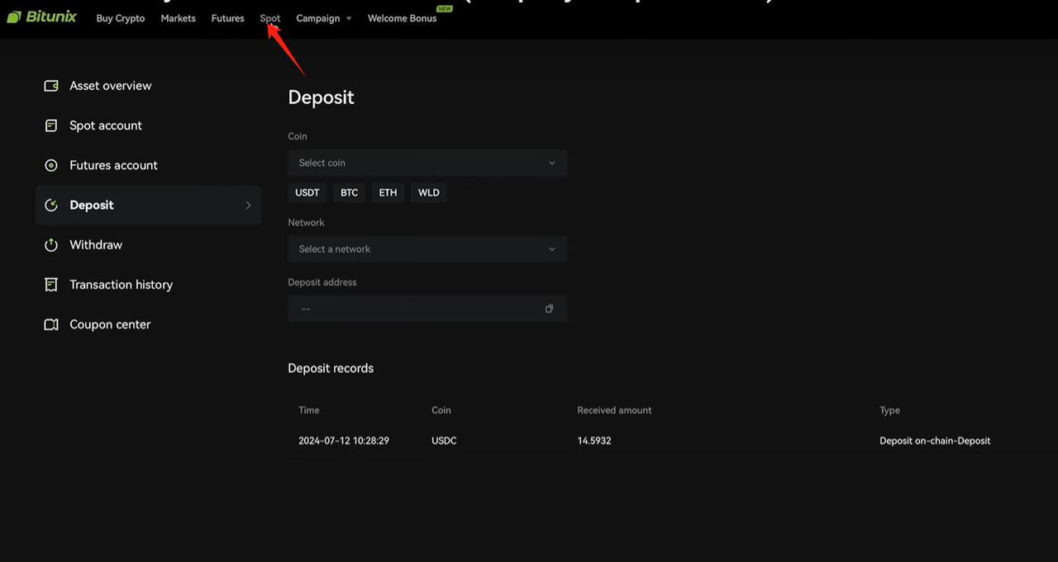Open Transaction history receipt icon

51,285
